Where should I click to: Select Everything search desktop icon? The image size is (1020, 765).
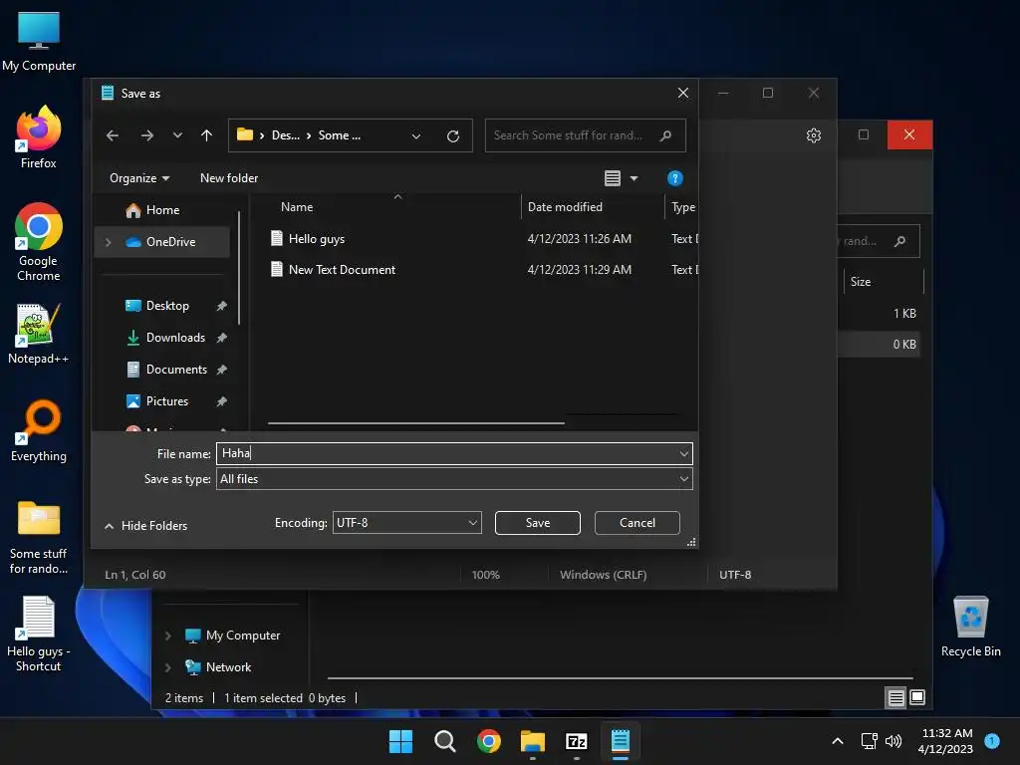[39, 431]
